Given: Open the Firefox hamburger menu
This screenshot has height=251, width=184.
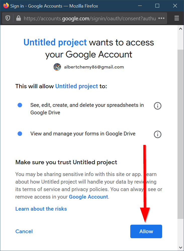Looking at the screenshot, I should click(x=177, y=18).
